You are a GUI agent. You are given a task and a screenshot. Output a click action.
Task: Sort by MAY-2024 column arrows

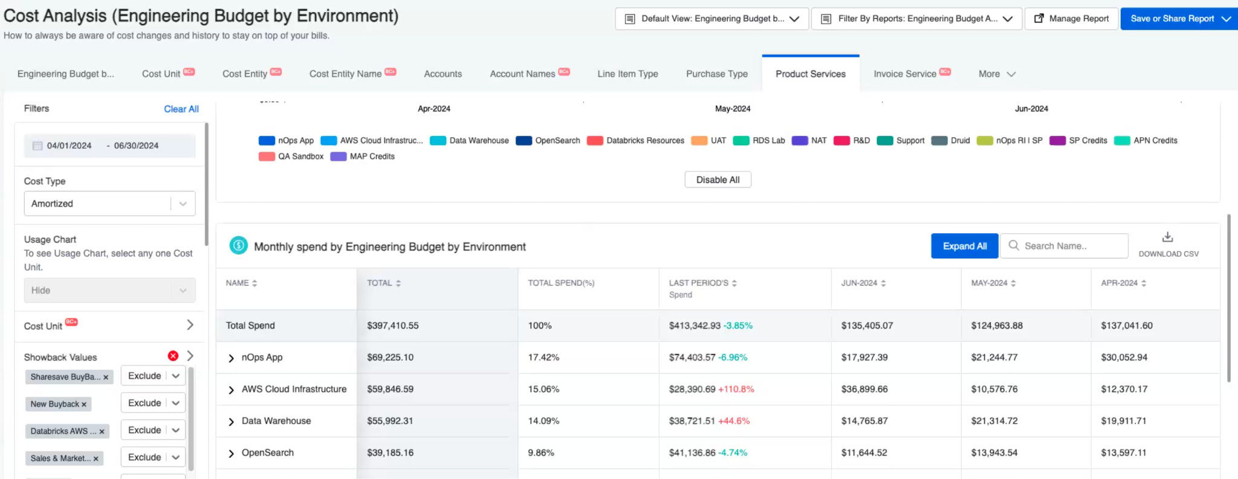[x=1013, y=283]
